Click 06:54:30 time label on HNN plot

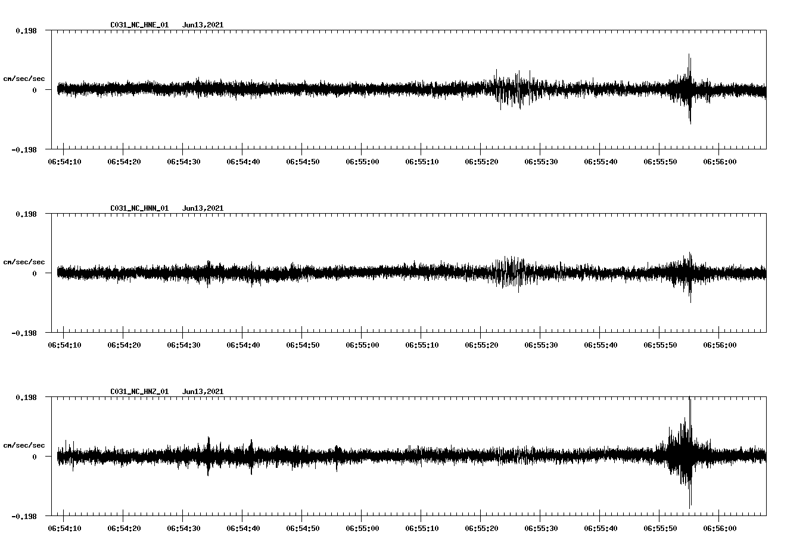(183, 345)
